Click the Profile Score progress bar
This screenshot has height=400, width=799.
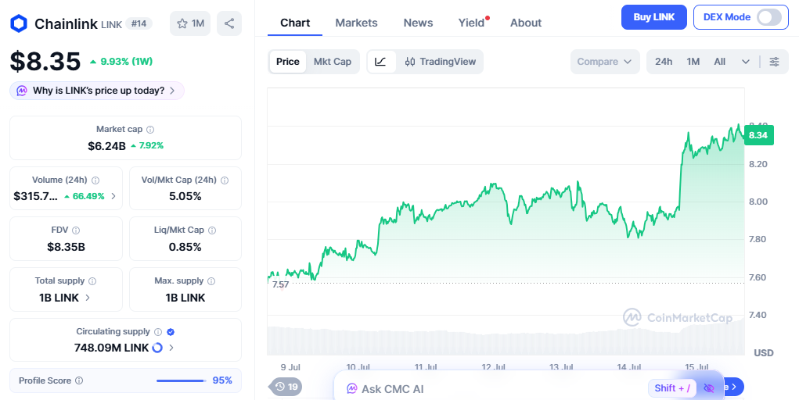pyautogui.click(x=181, y=380)
